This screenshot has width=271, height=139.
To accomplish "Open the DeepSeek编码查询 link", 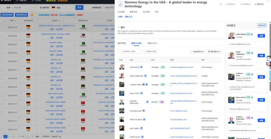I will 67,15.
